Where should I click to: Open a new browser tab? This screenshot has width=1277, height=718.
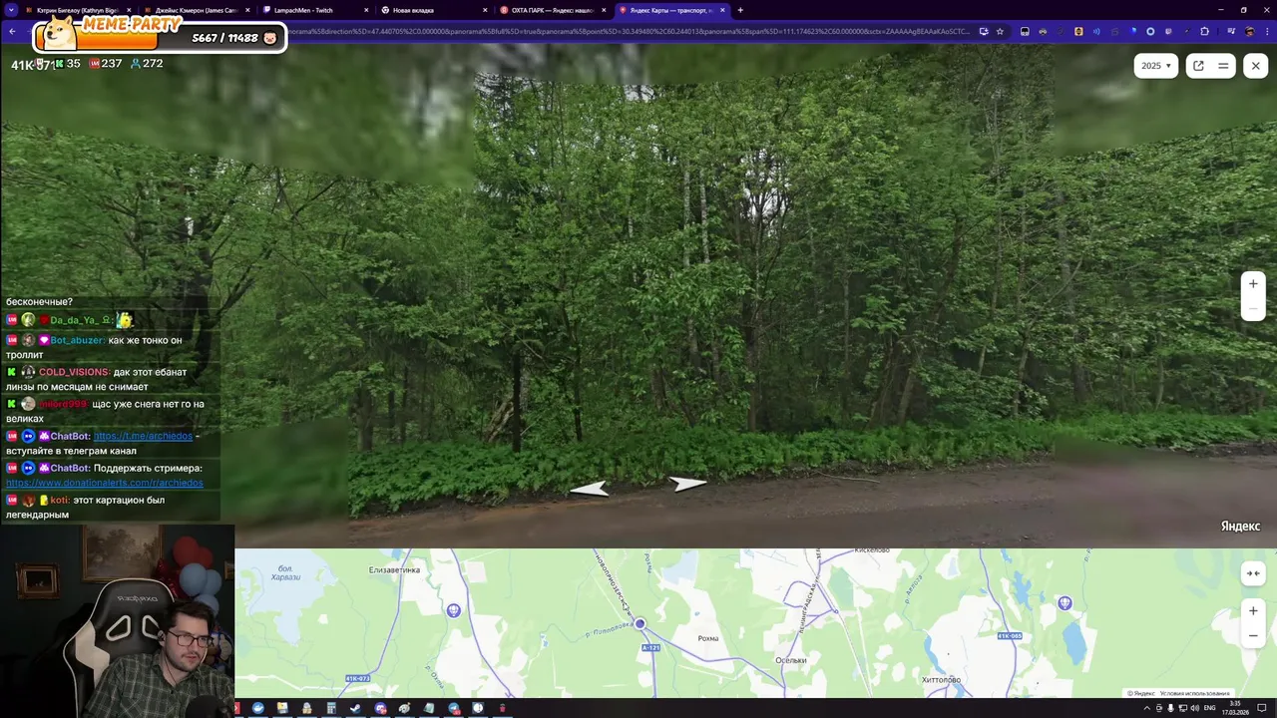[x=740, y=10]
